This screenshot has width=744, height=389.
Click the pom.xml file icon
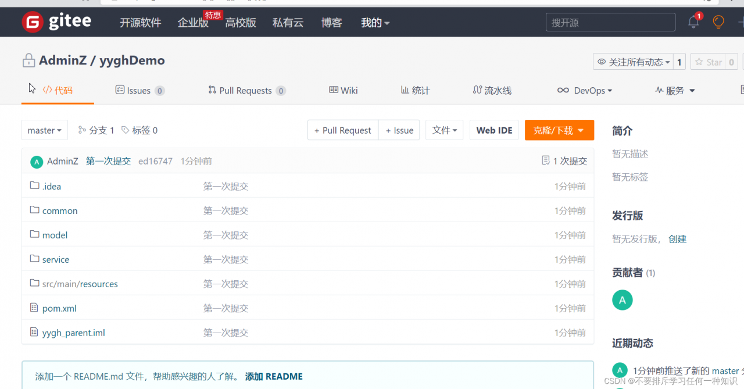(x=34, y=308)
